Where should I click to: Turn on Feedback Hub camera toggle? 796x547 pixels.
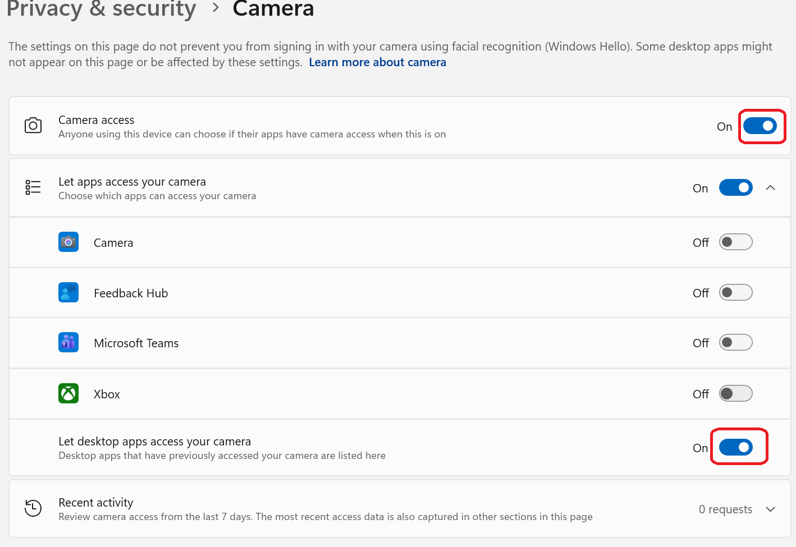[735, 292]
